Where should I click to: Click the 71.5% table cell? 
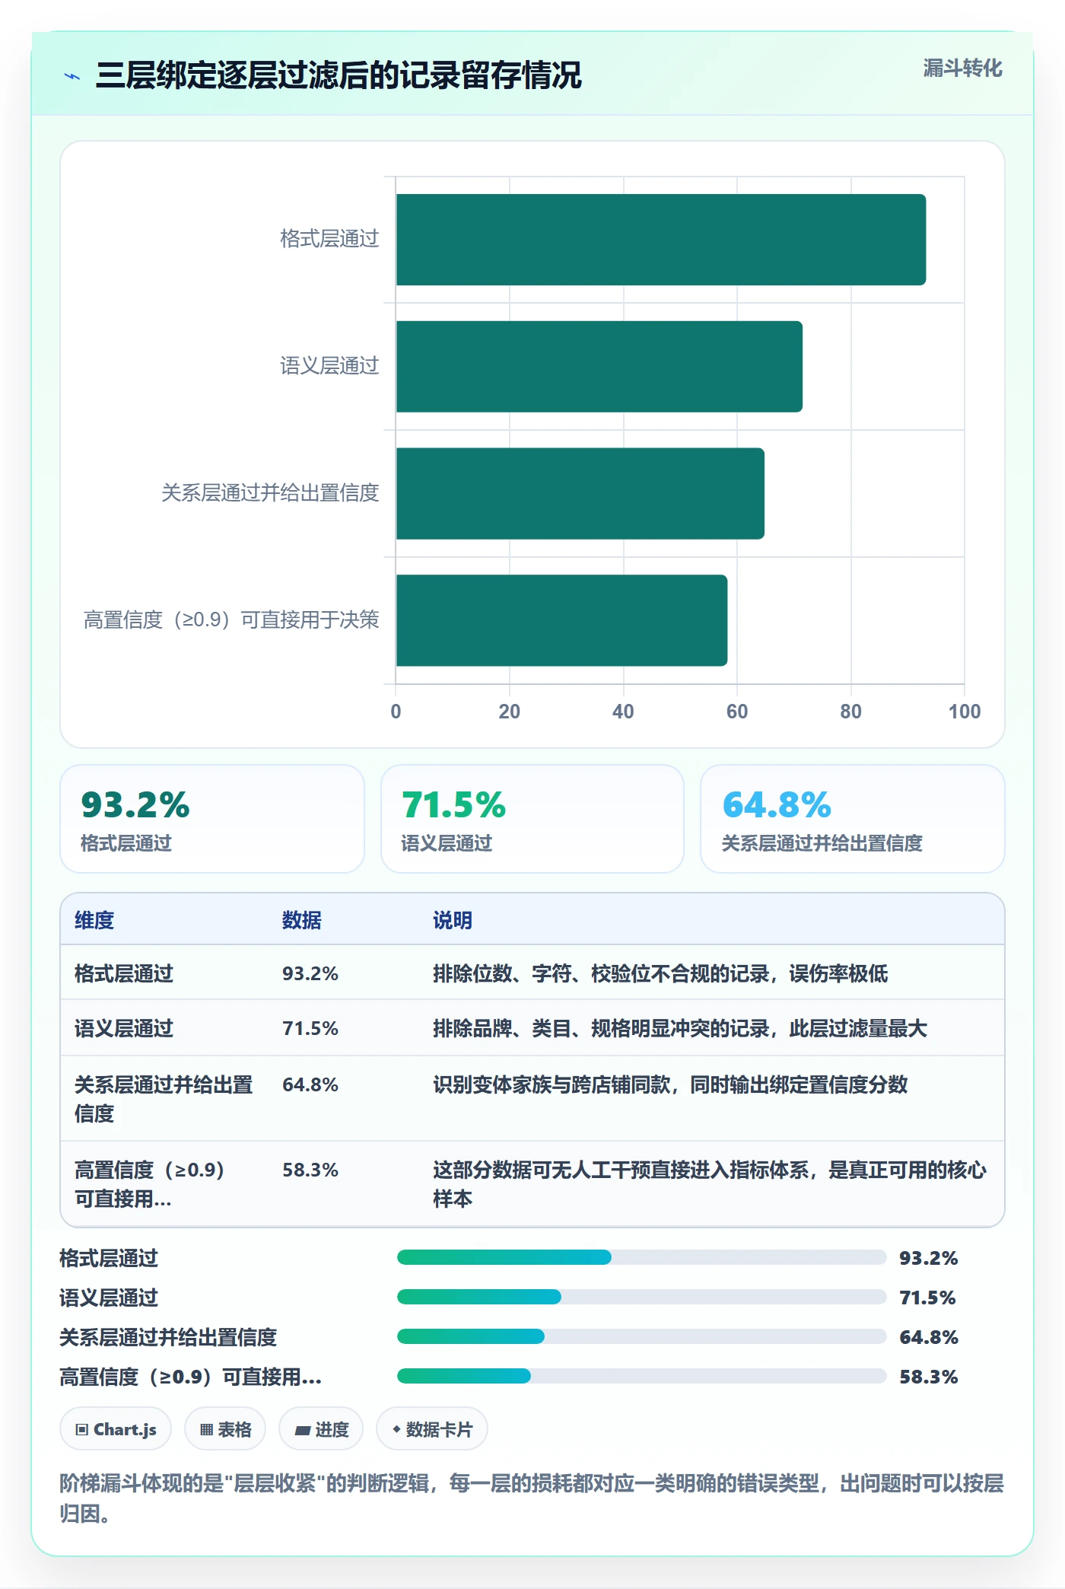(x=310, y=1028)
